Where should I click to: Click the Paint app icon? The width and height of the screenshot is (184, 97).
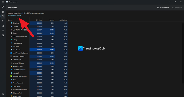[x=11, y=80]
